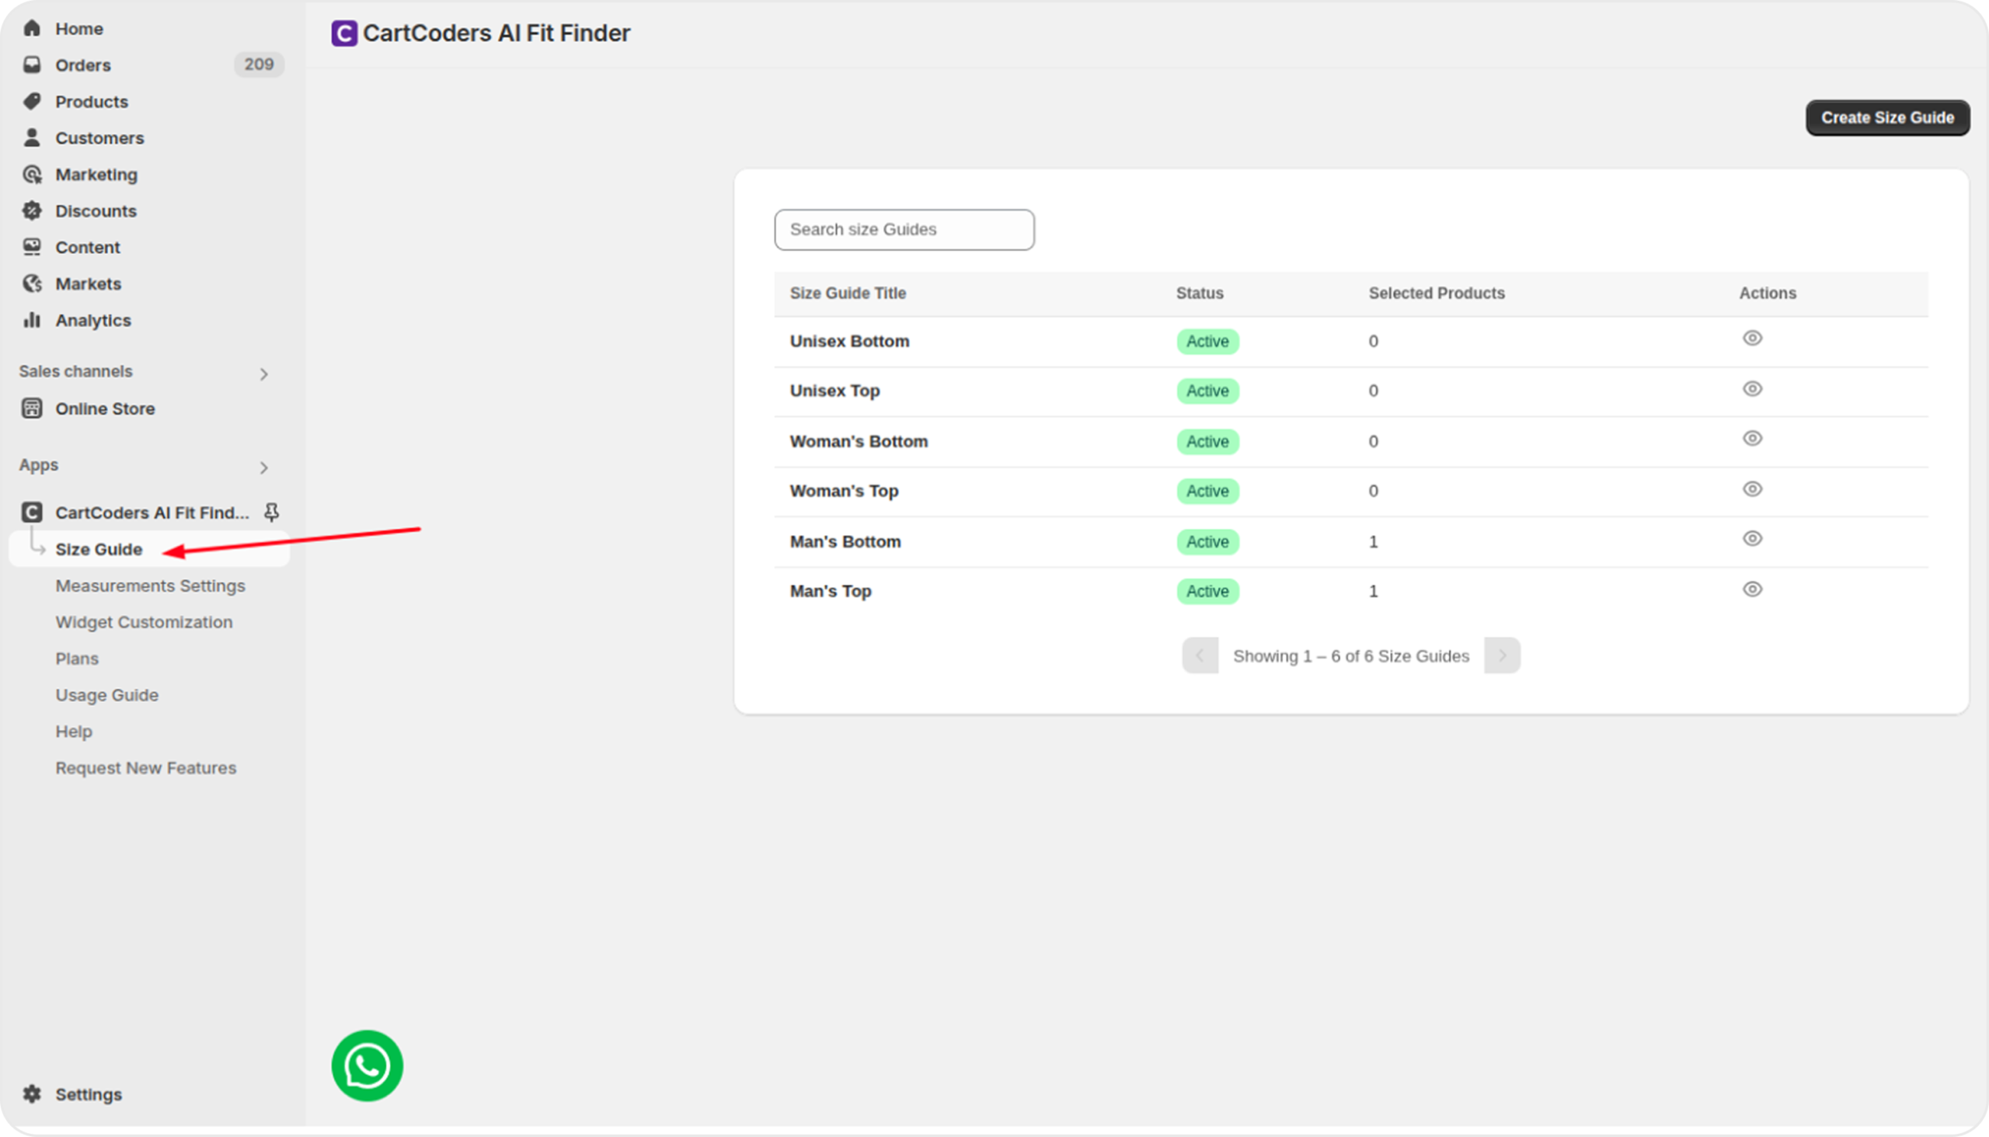1989x1137 pixels.
Task: Click the pin icon beside CartCoders app
Action: pos(271,513)
